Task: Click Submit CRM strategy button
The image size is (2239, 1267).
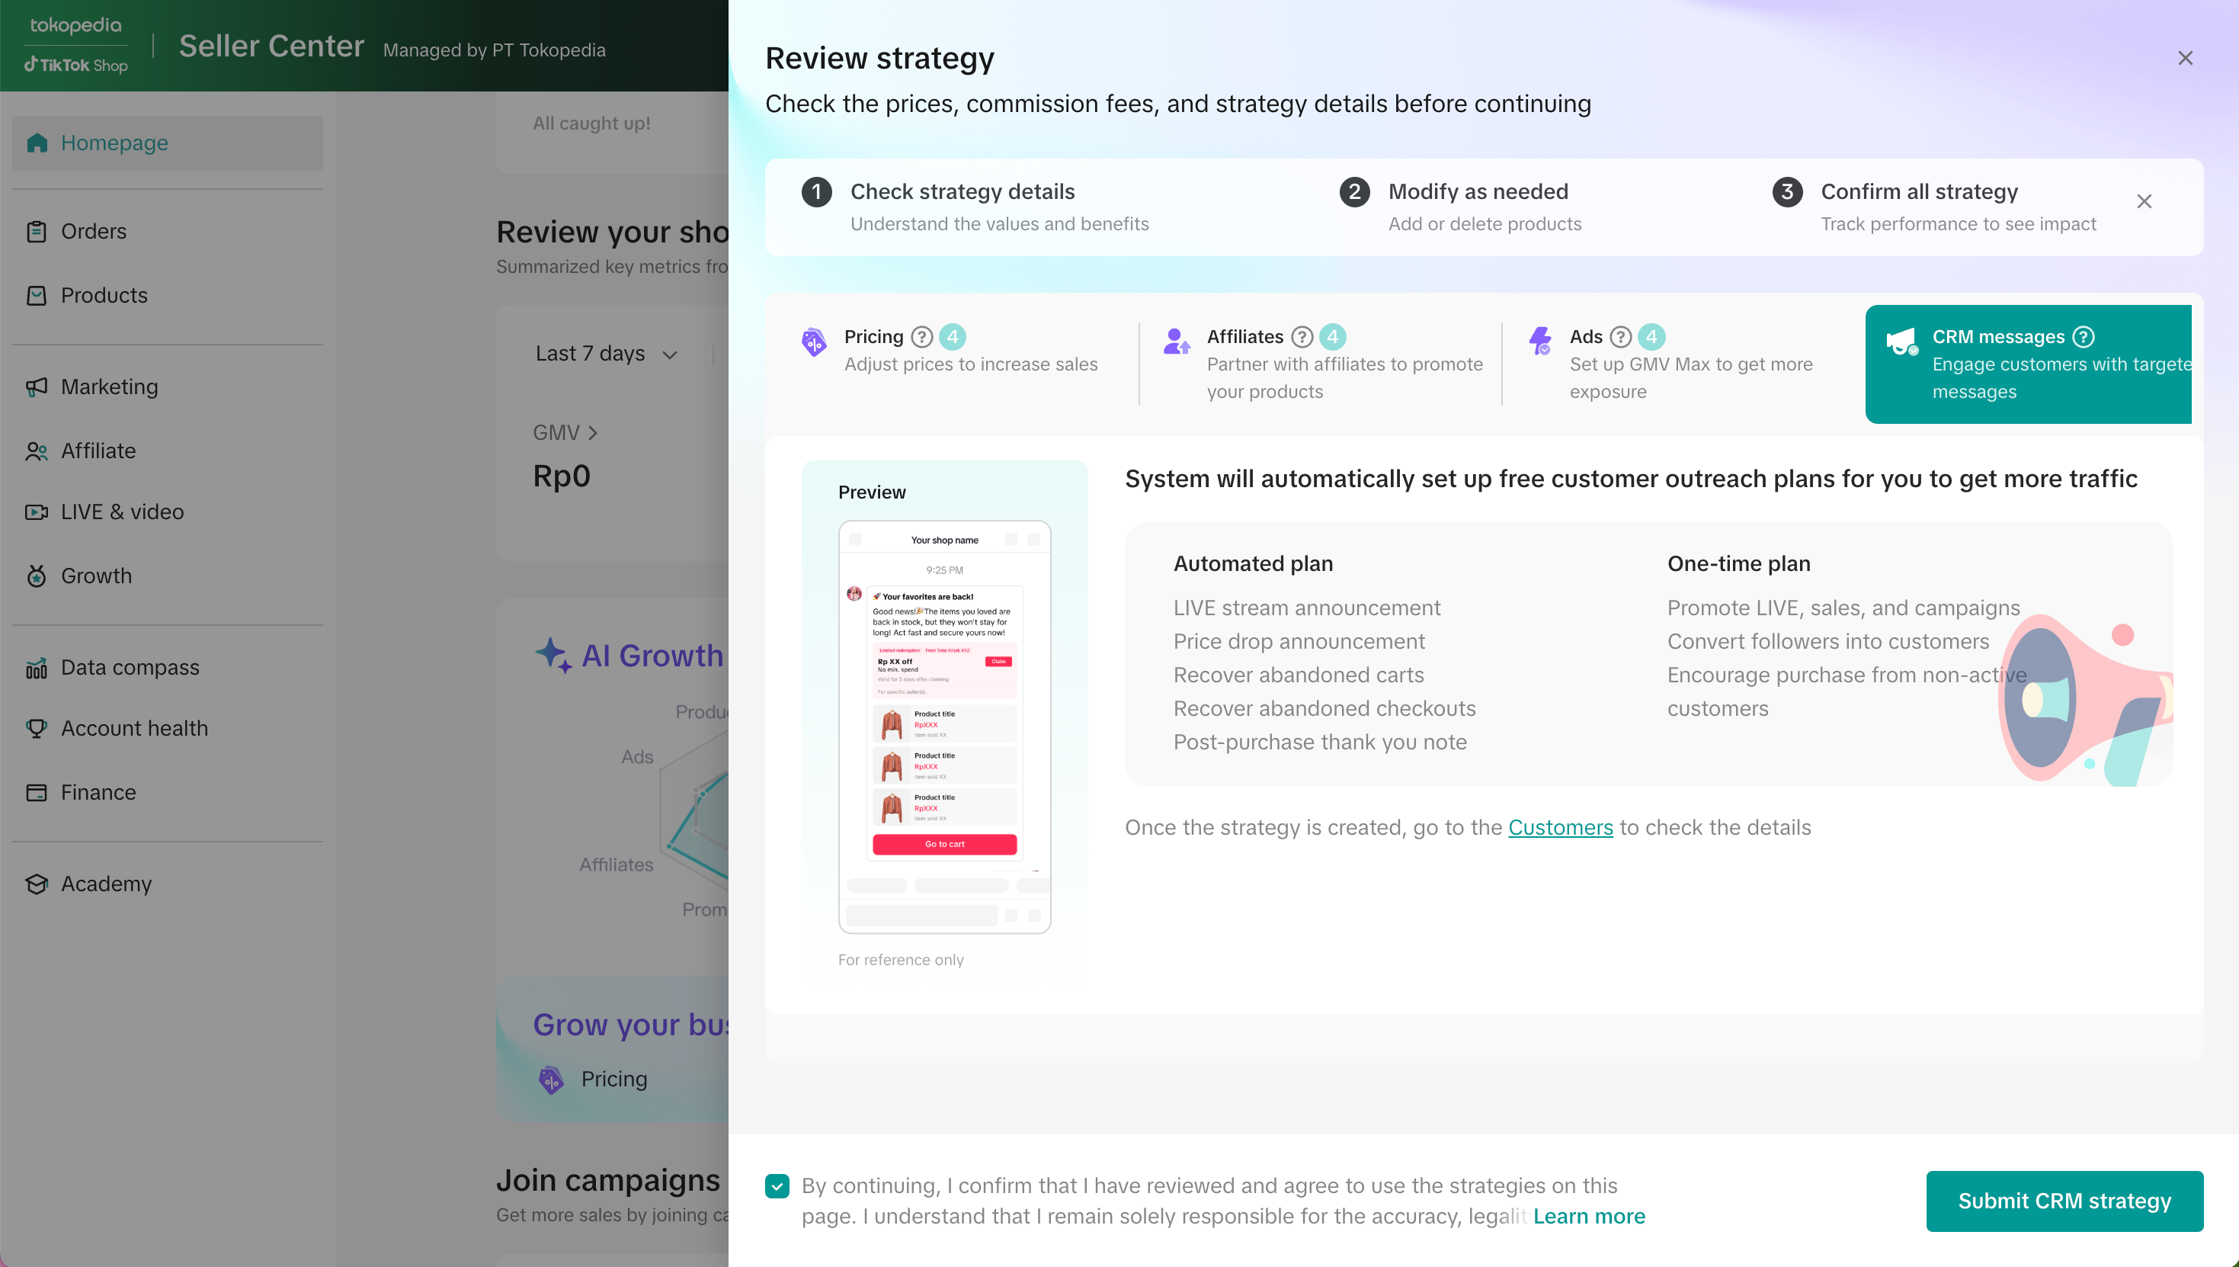Action: [2064, 1201]
